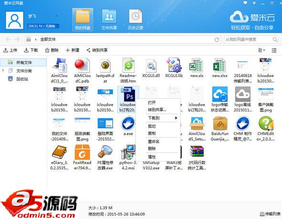282x219 pixels.
Task: Click 转到共享 in the toolbar
Action: [x=97, y=50]
